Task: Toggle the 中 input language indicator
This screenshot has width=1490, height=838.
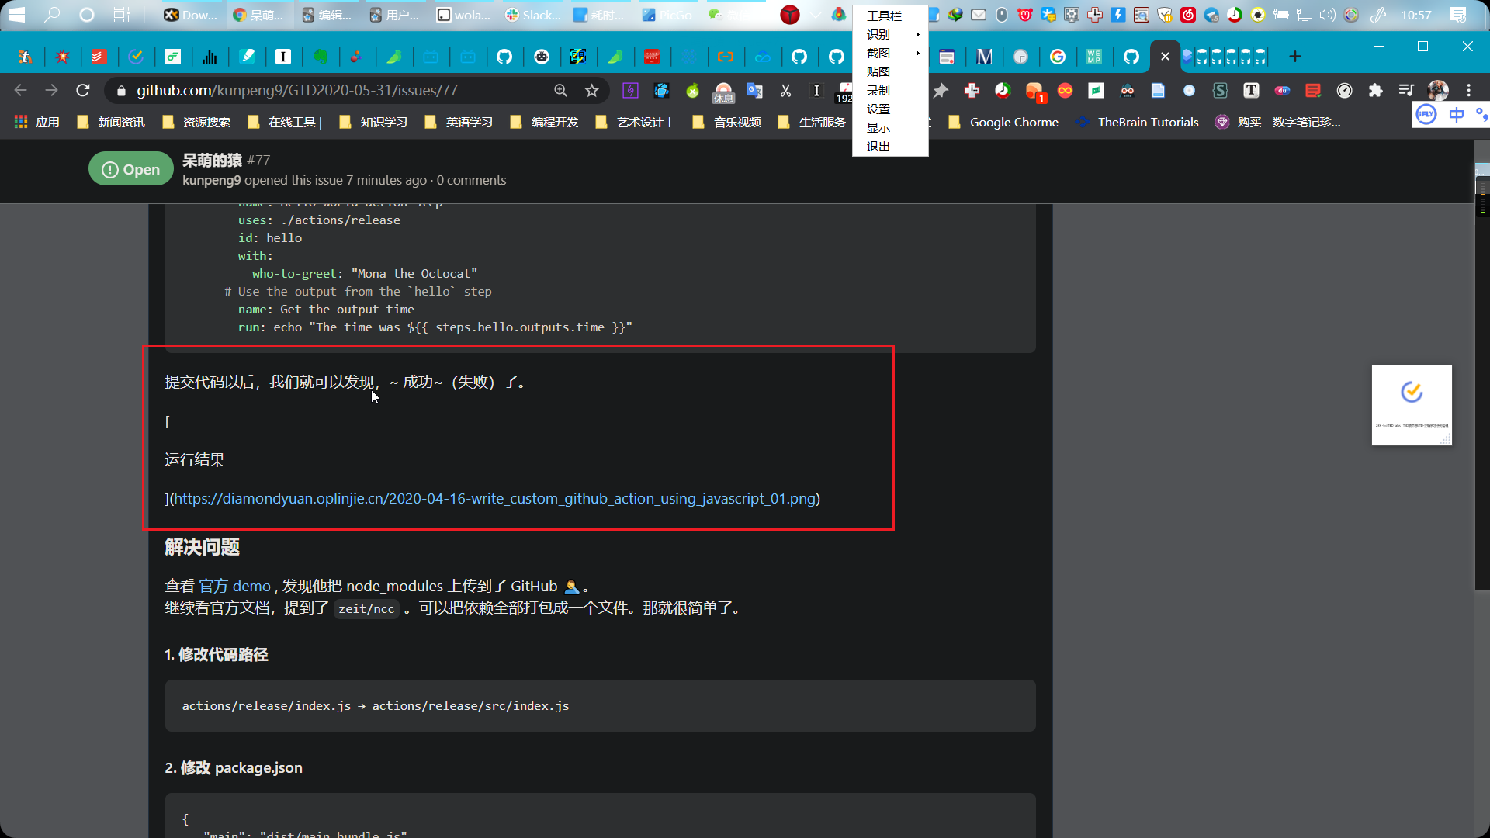Action: pyautogui.click(x=1457, y=115)
